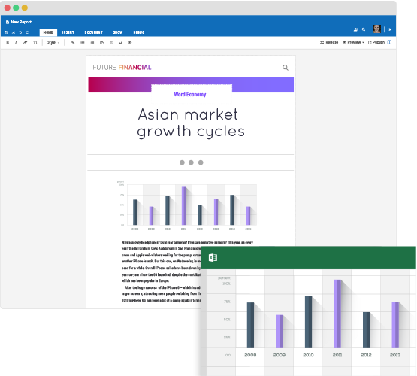Click the Release button
This screenshot has height=376, width=417.
click(x=329, y=42)
